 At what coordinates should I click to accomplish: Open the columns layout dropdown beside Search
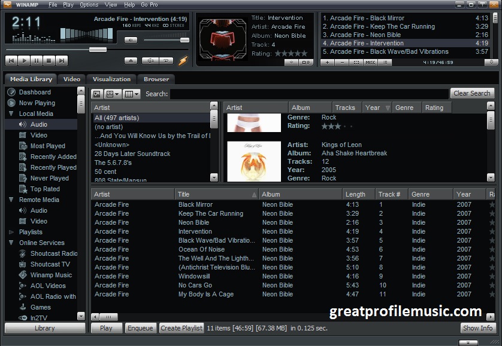tap(132, 94)
